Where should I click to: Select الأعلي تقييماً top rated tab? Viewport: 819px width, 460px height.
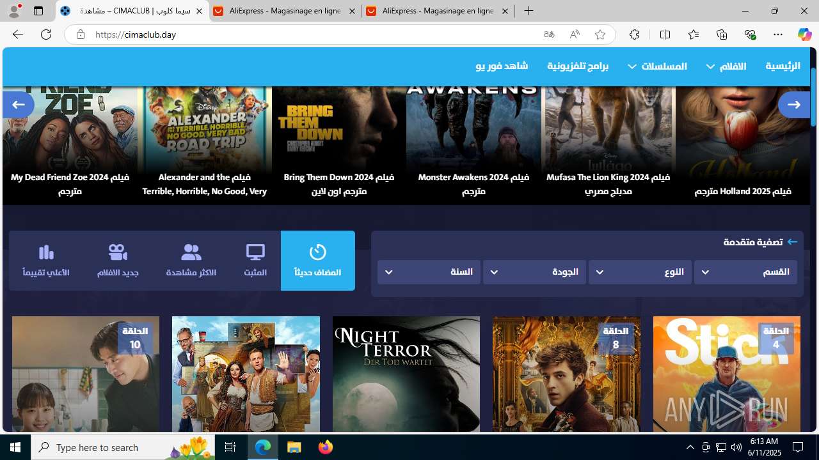coord(46,261)
